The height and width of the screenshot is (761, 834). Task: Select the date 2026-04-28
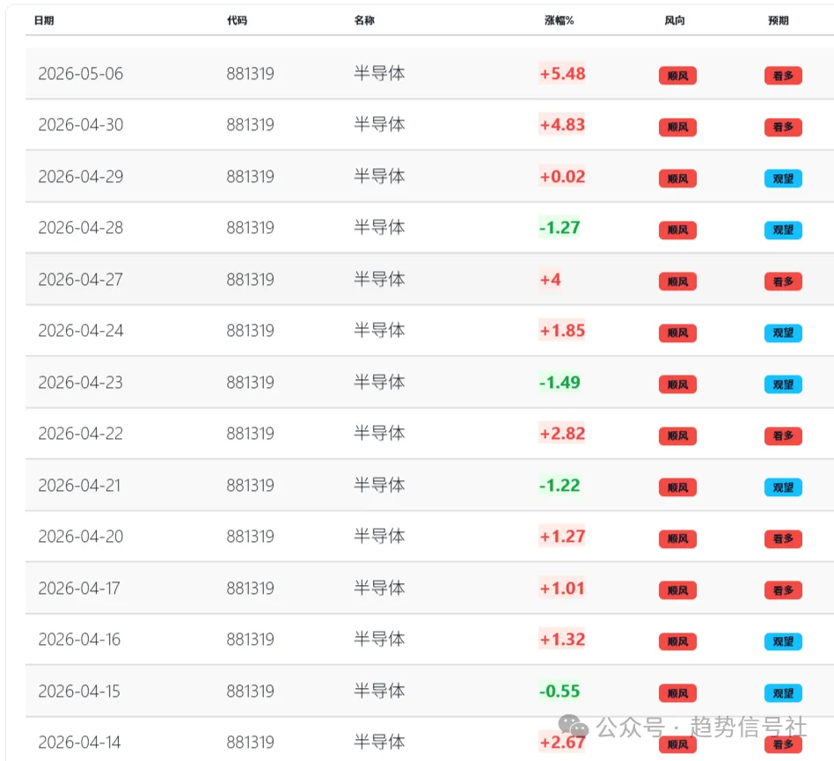(x=81, y=228)
